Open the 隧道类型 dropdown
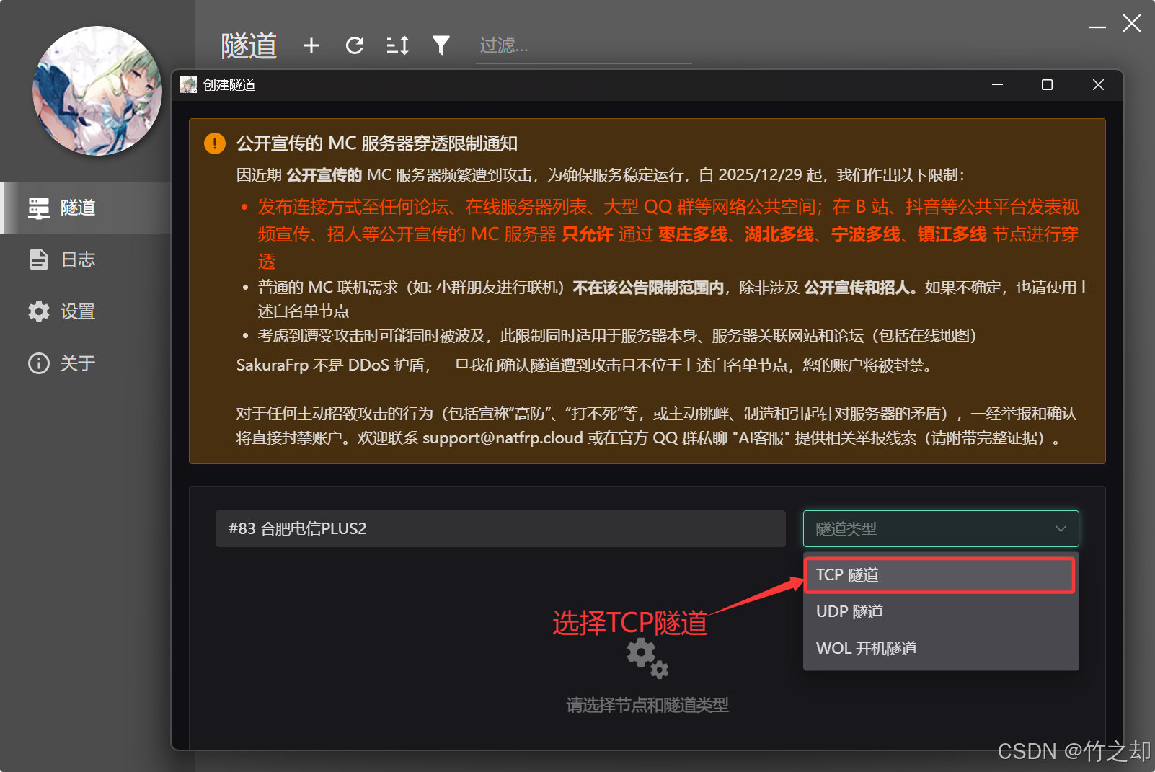 pos(939,528)
